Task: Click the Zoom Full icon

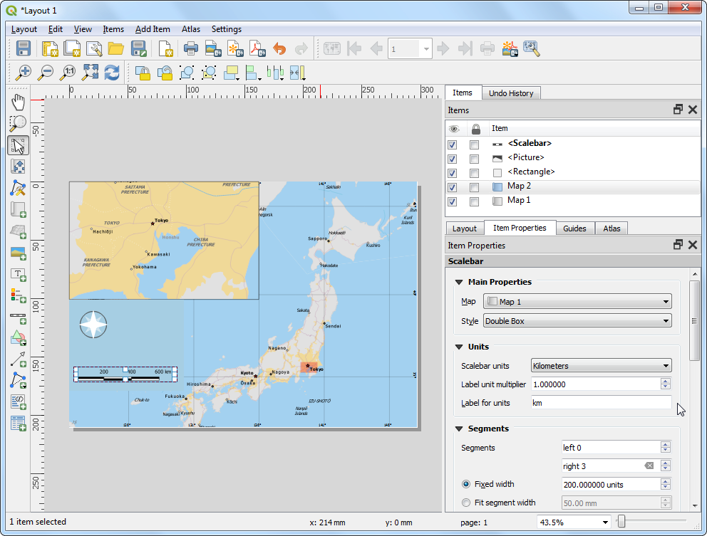Action: coord(90,72)
